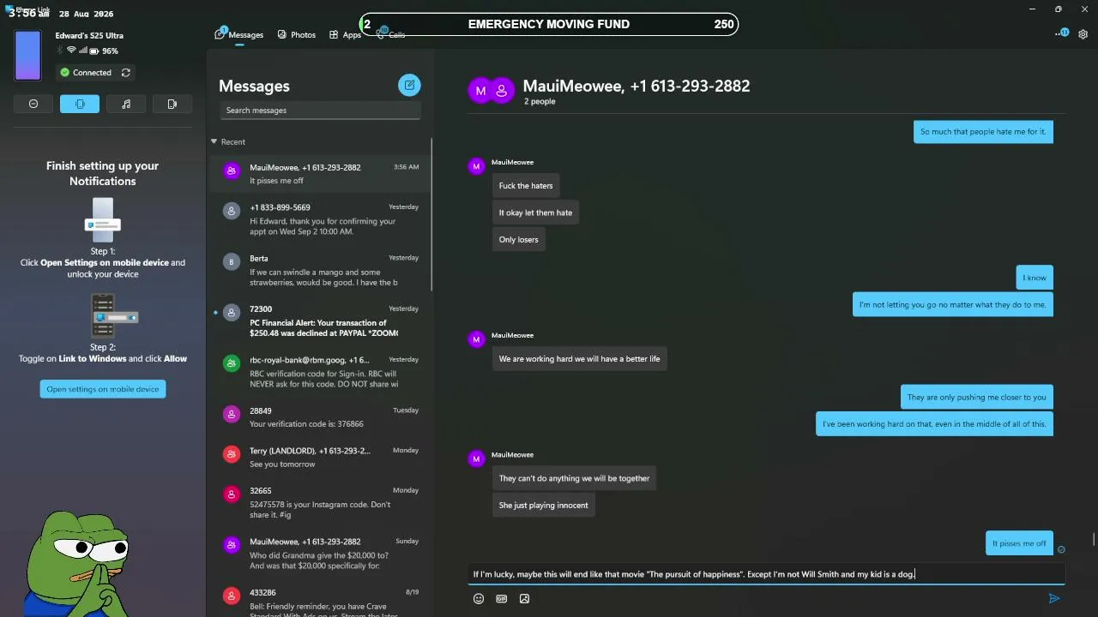
Task: Click the avatar beside the 28849 conversation
Action: pyautogui.click(x=231, y=414)
